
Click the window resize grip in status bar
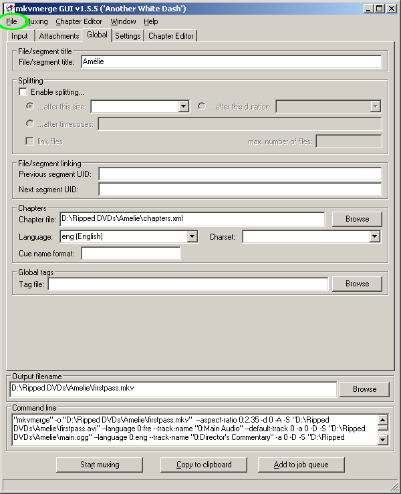click(394, 486)
